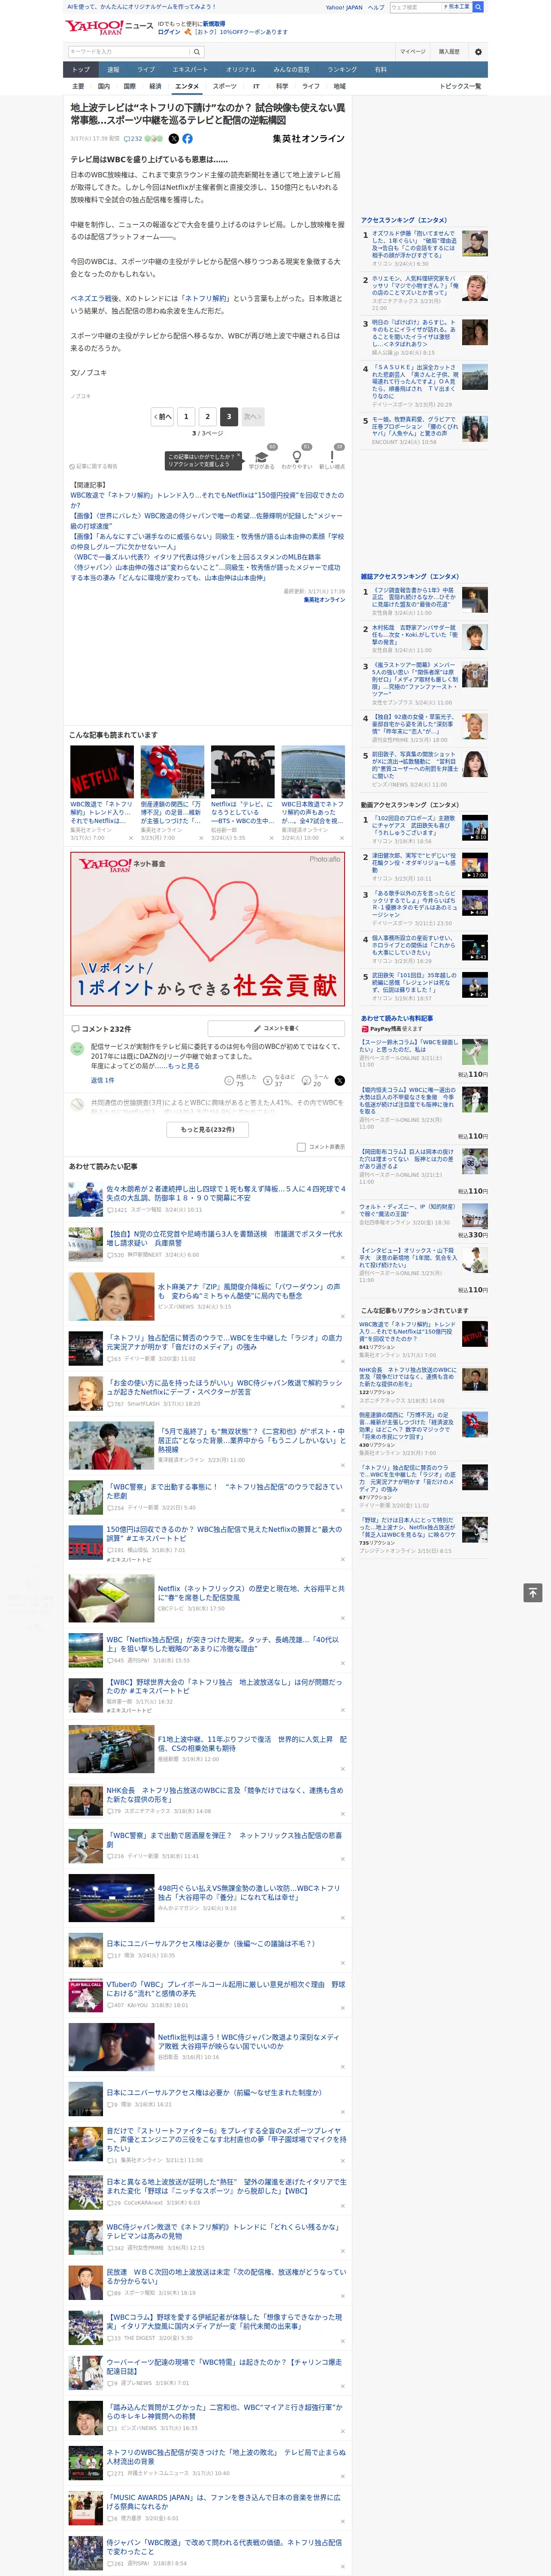This screenshot has width=551, height=2576.
Task: Open the Yahoo! JAPAN top bar link
Action: pyautogui.click(x=344, y=7)
